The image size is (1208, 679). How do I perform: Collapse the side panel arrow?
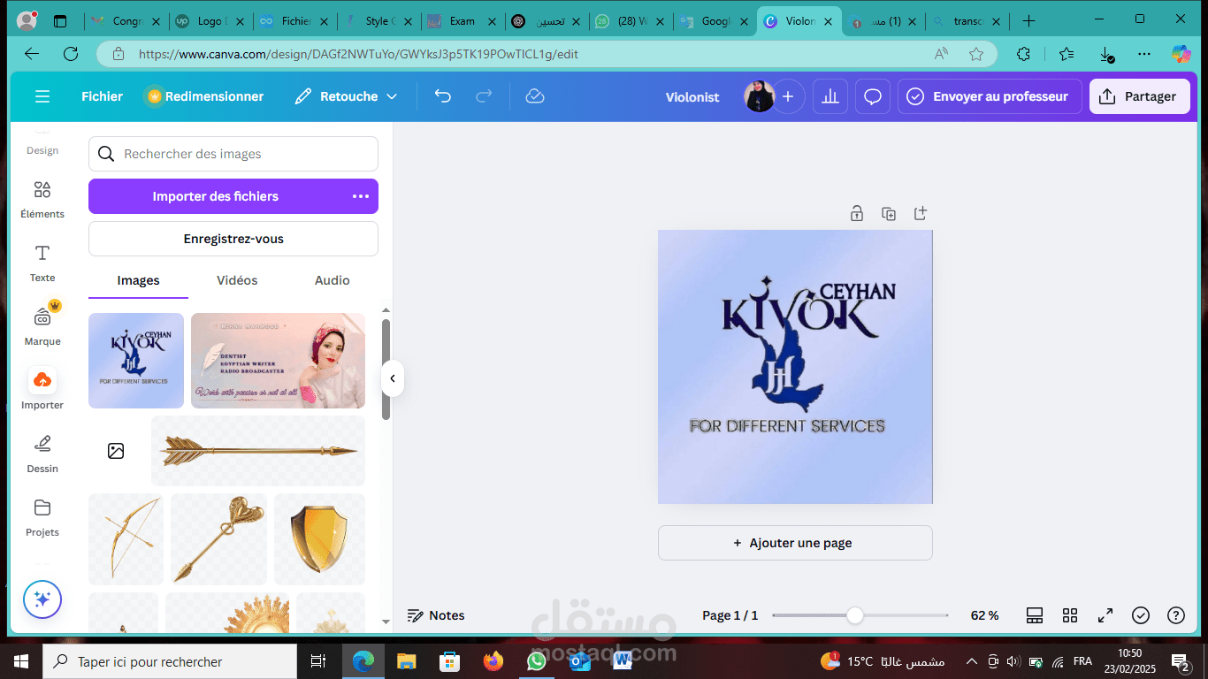[x=393, y=379]
